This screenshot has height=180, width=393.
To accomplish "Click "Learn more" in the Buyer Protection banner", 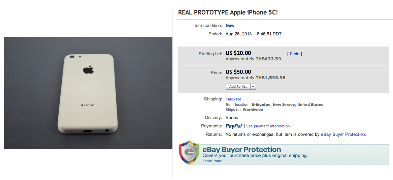I will tap(212, 161).
